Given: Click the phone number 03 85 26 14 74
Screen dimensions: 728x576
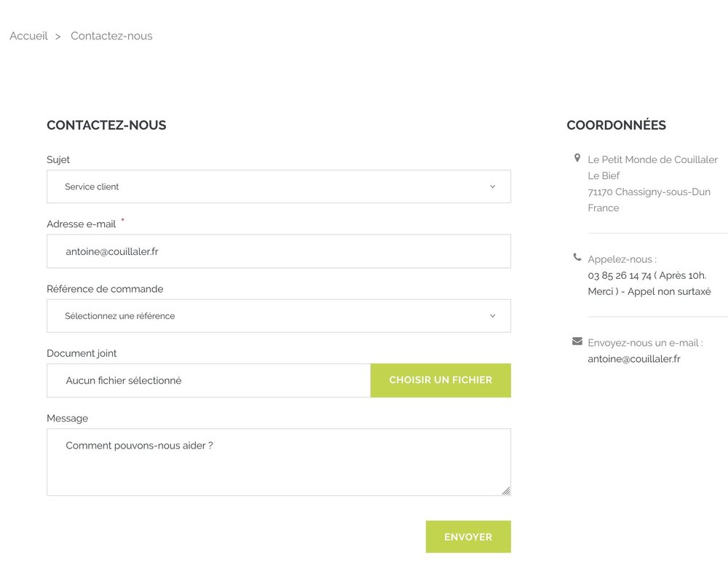Looking at the screenshot, I should tap(620, 275).
